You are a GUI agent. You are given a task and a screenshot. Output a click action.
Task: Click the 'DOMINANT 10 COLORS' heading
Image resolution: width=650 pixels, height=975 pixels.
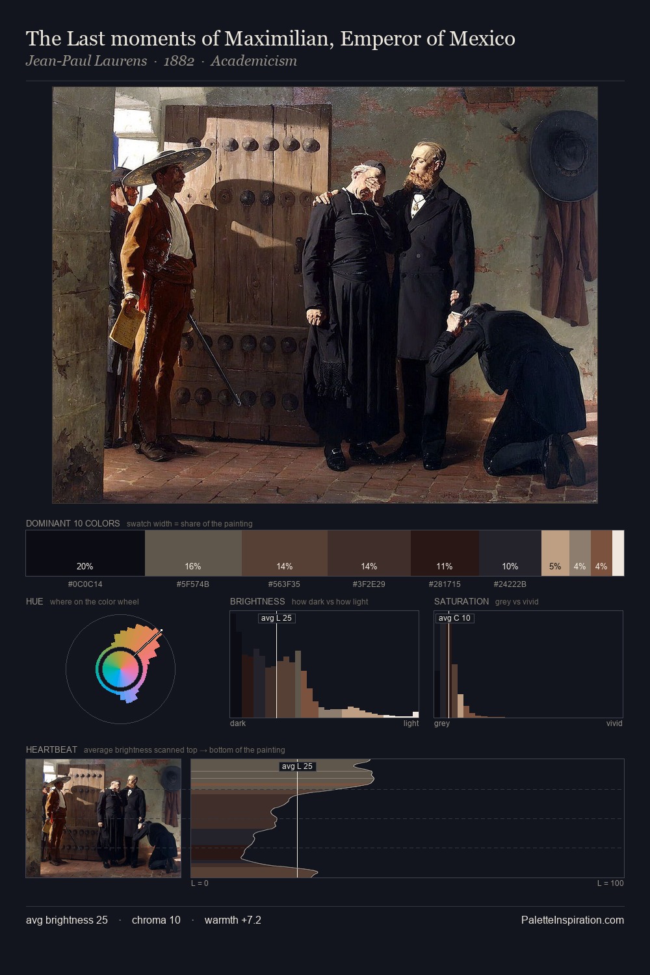[x=73, y=523]
